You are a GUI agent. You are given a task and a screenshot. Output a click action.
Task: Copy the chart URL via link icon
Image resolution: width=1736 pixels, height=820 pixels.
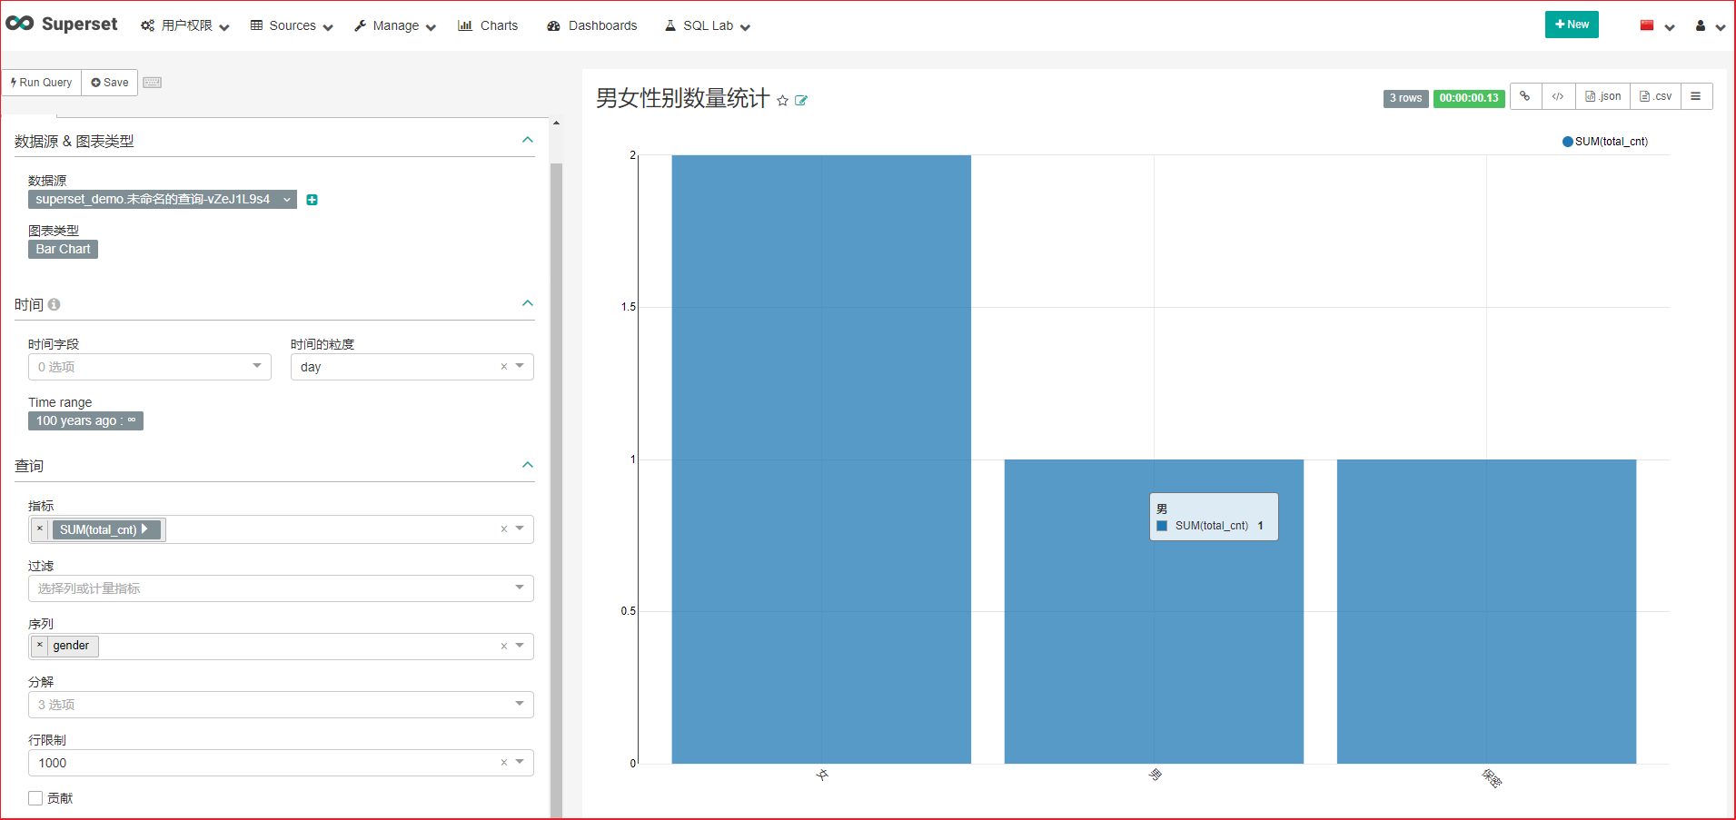[x=1525, y=96]
